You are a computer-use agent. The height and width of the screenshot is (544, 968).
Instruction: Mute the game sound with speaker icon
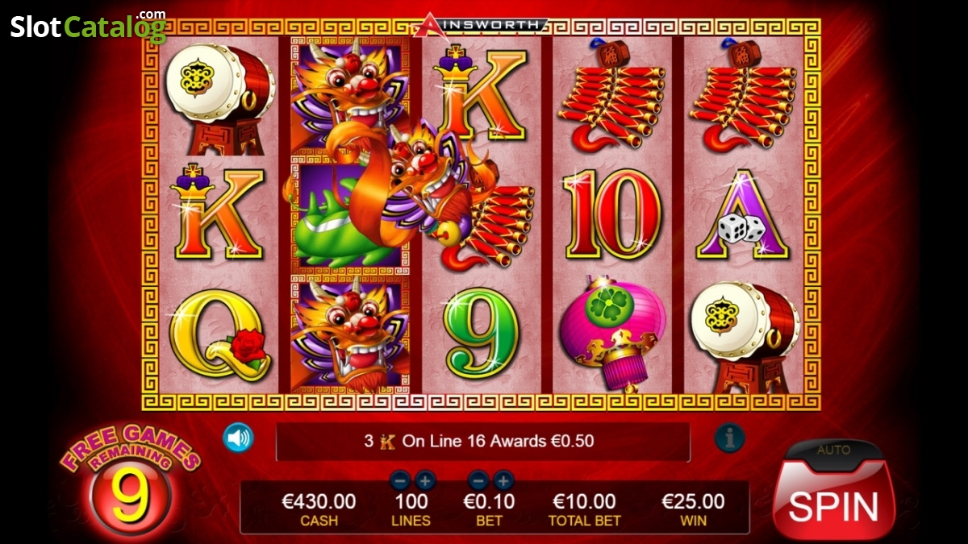point(238,438)
